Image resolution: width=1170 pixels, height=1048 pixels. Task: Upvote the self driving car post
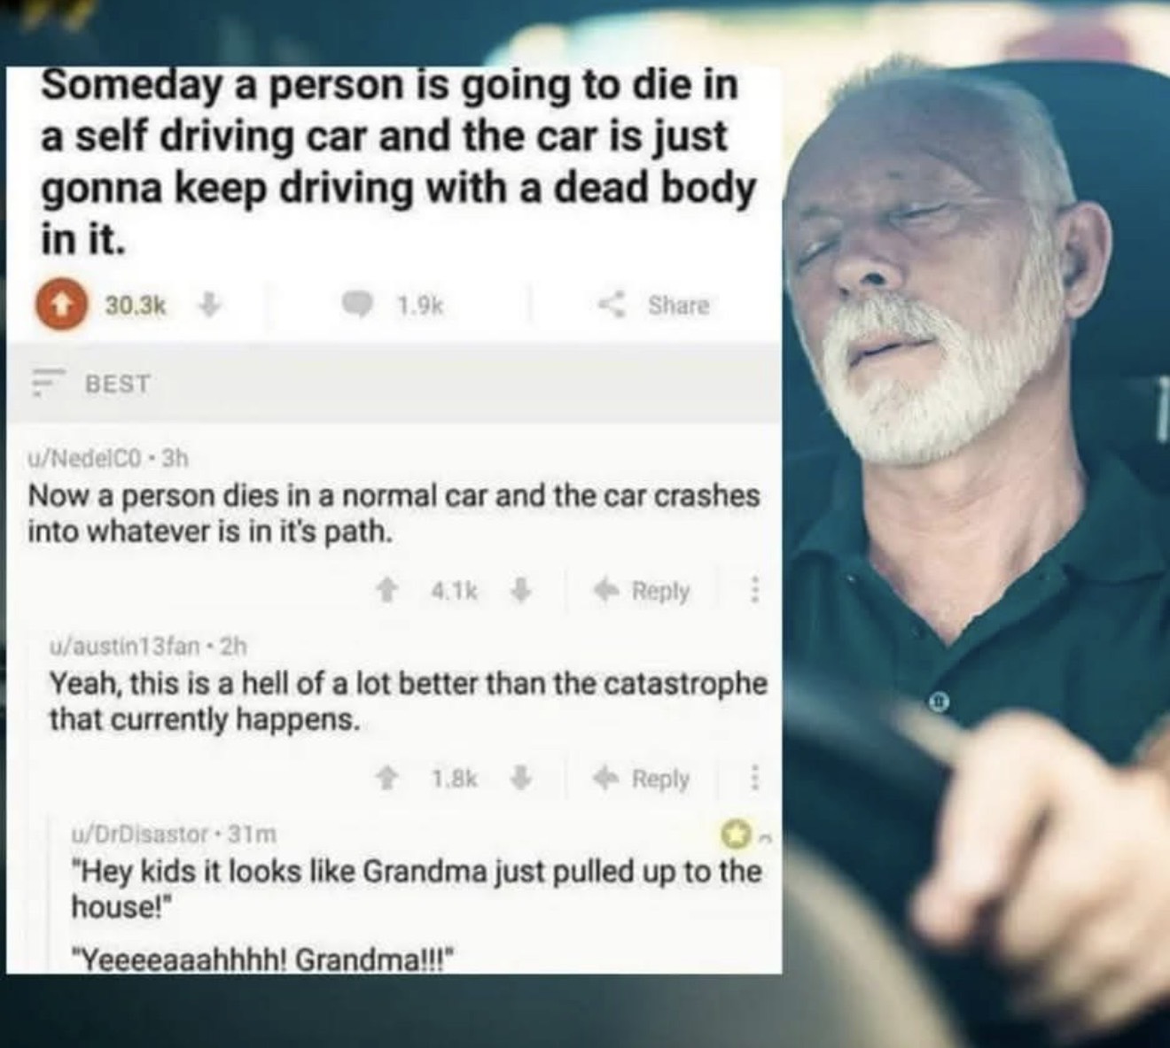60,306
